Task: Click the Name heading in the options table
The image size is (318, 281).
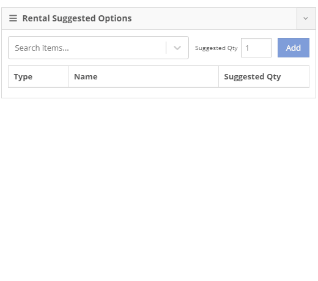Action: (86, 77)
